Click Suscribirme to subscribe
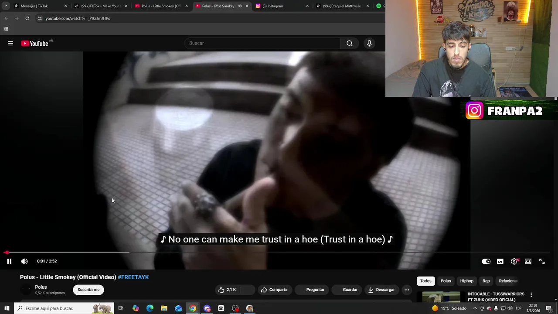 (88, 290)
